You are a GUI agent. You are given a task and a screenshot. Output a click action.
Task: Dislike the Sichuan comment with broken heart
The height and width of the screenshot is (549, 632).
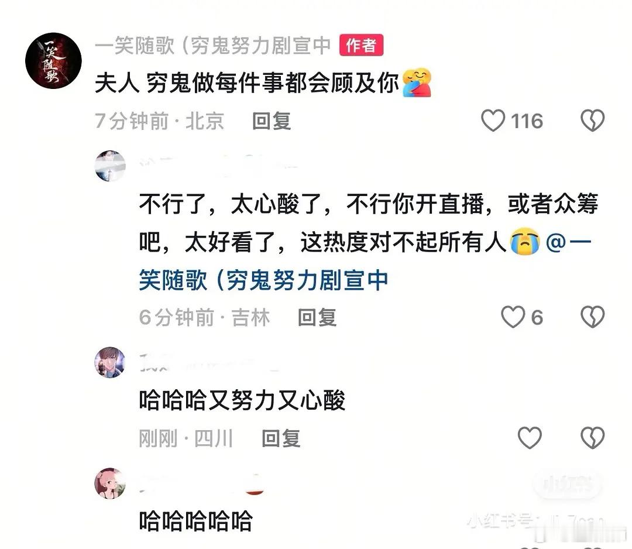[592, 438]
